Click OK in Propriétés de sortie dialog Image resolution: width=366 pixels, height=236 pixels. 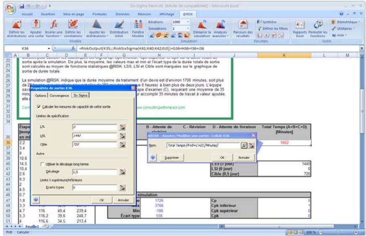[101, 200]
